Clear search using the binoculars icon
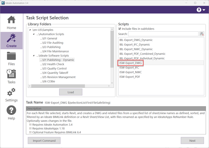 click(202, 34)
